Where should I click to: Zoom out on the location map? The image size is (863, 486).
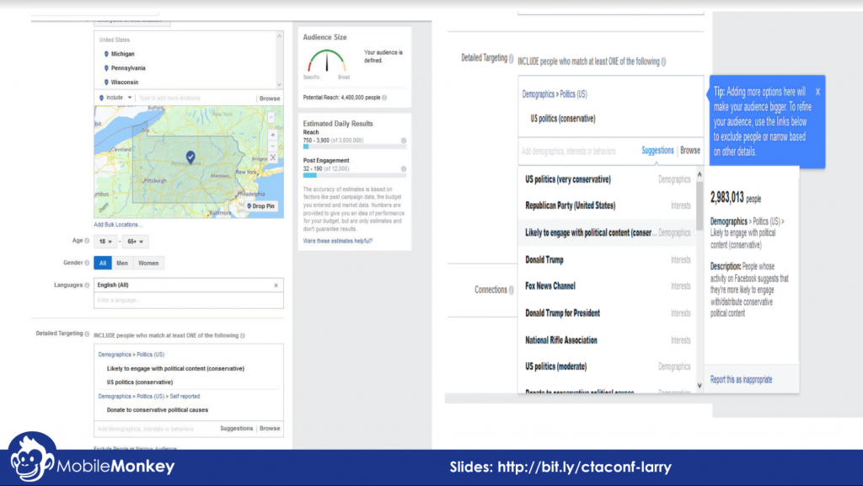tap(272, 147)
